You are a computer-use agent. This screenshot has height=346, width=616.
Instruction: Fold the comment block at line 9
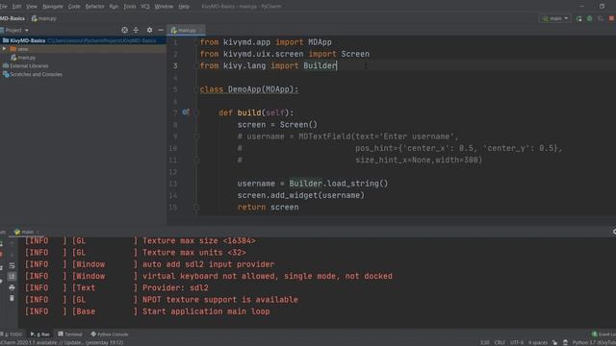(x=196, y=136)
